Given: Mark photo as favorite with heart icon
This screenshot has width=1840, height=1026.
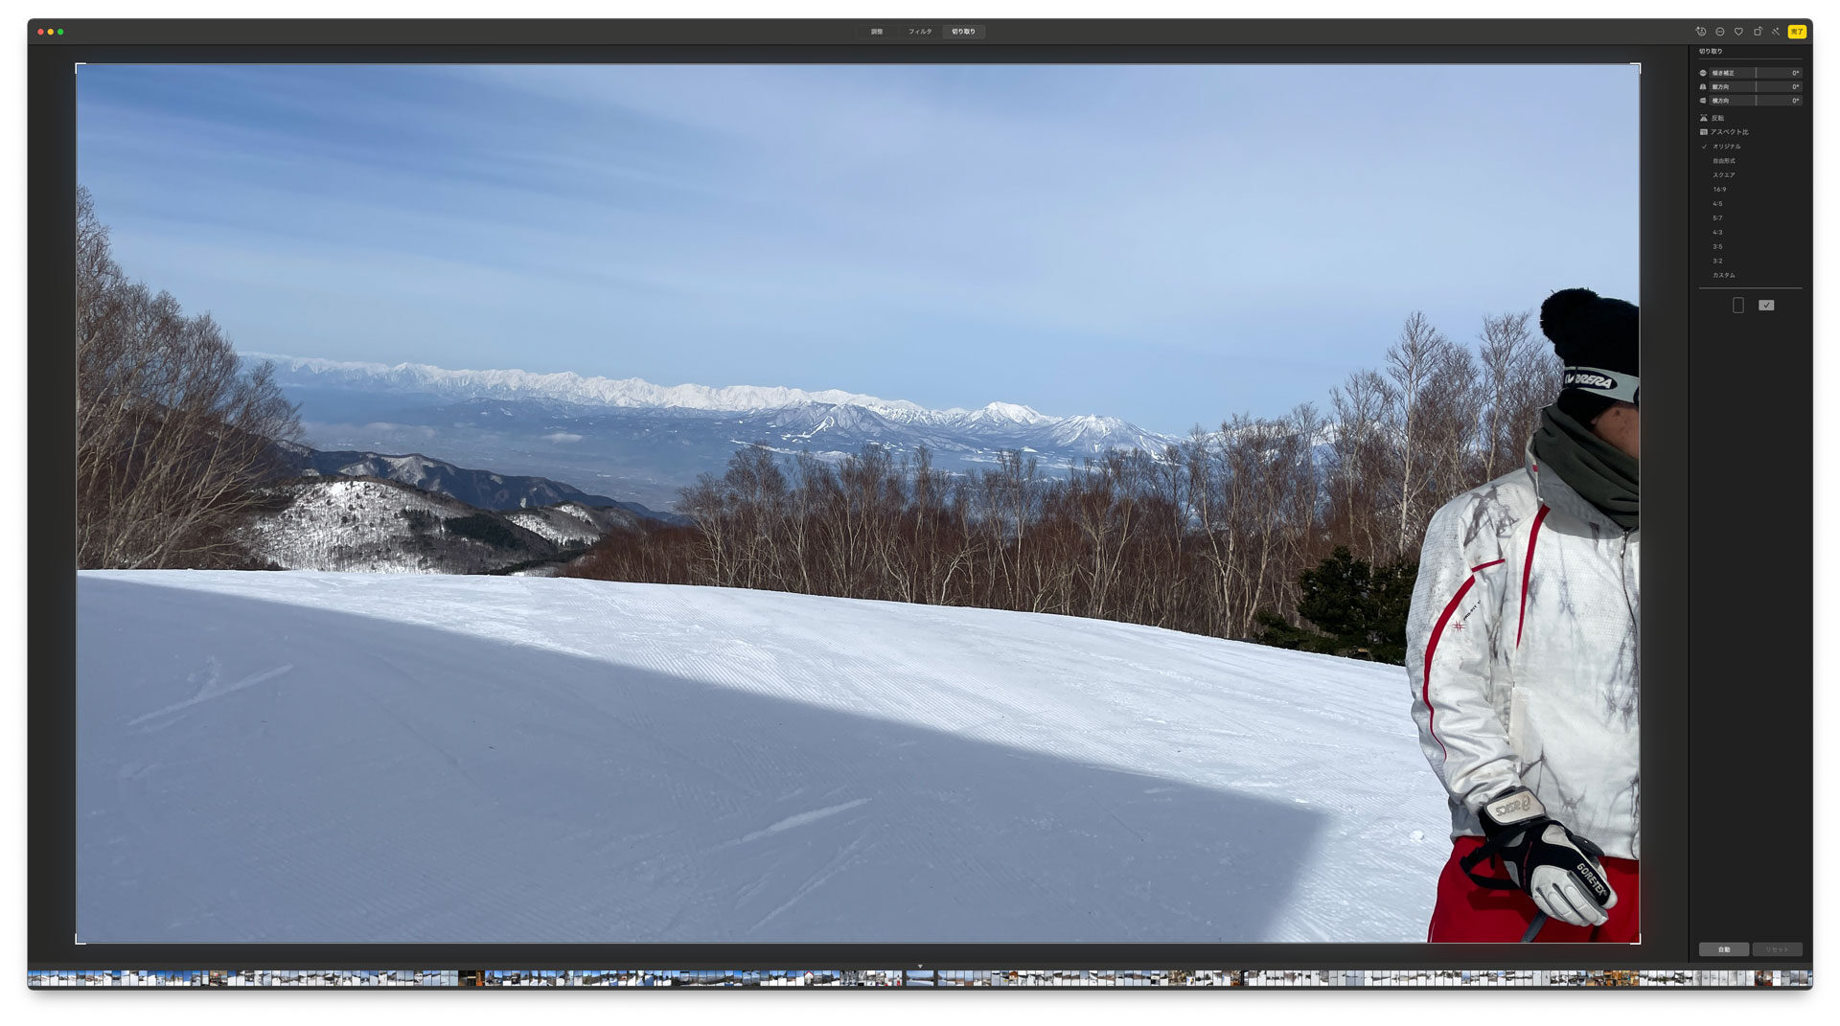Looking at the screenshot, I should pos(1738,32).
